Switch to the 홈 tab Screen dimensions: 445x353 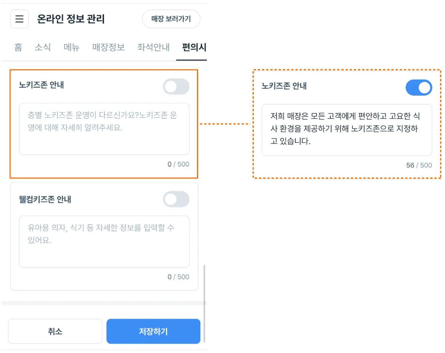pos(18,47)
